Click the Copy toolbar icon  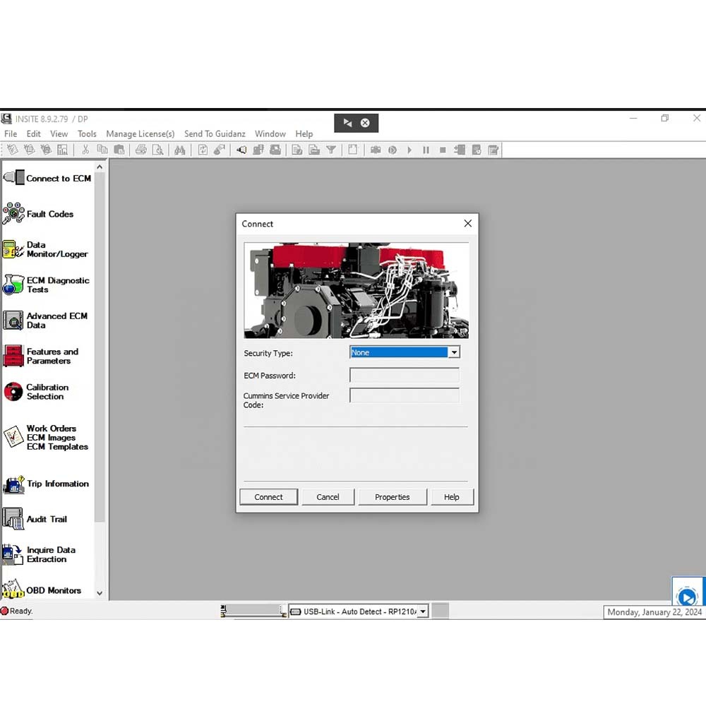tap(102, 150)
